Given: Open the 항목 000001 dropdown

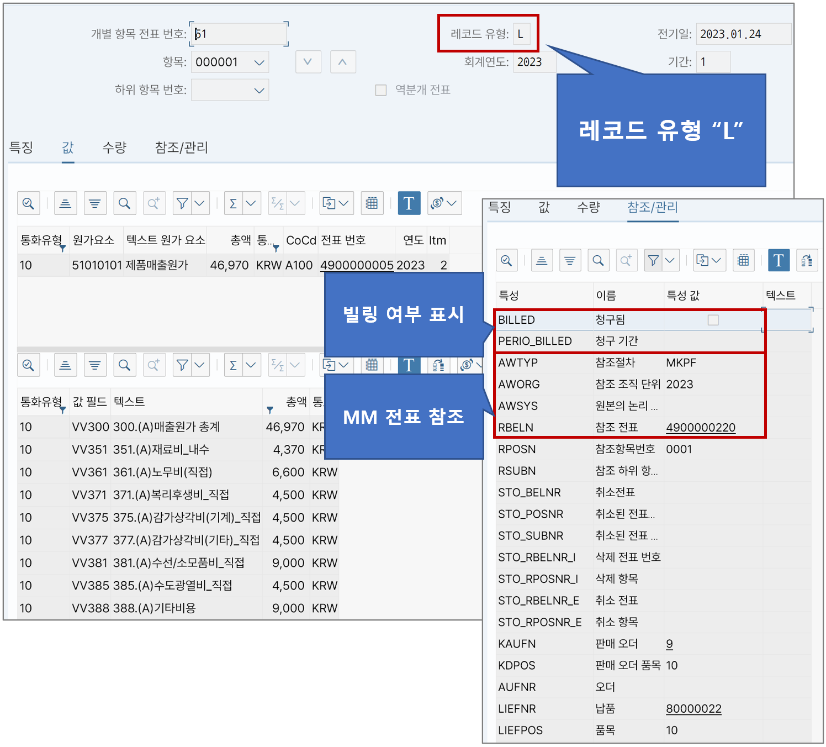Looking at the screenshot, I should [259, 62].
